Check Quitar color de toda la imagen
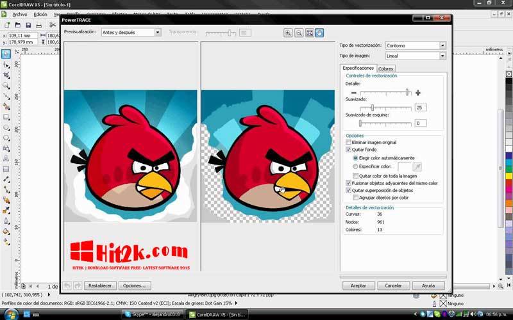The width and height of the screenshot is (513, 320). point(355,175)
